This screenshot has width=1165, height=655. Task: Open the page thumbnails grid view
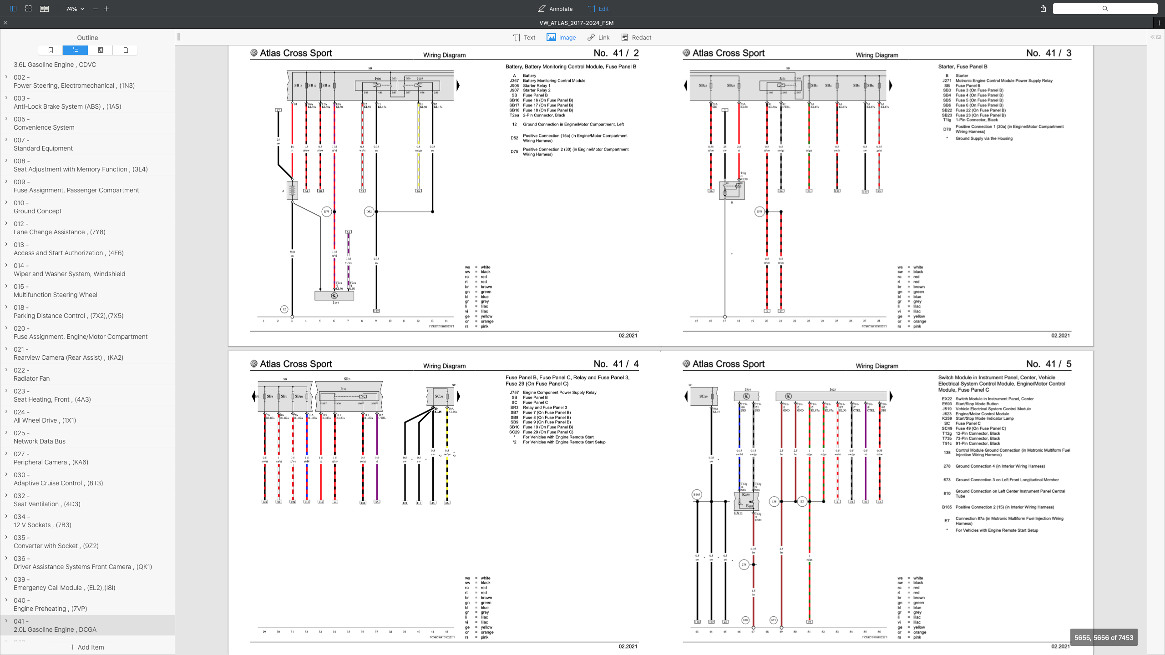[28, 9]
